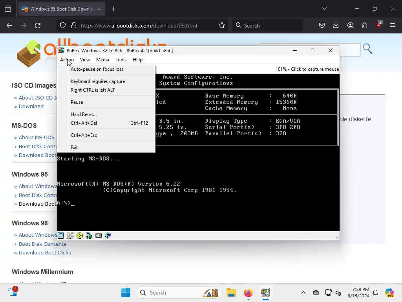The width and height of the screenshot is (402, 302).
Task: Click the network adapter icon in 86Box status bar
Action: click(x=89, y=235)
